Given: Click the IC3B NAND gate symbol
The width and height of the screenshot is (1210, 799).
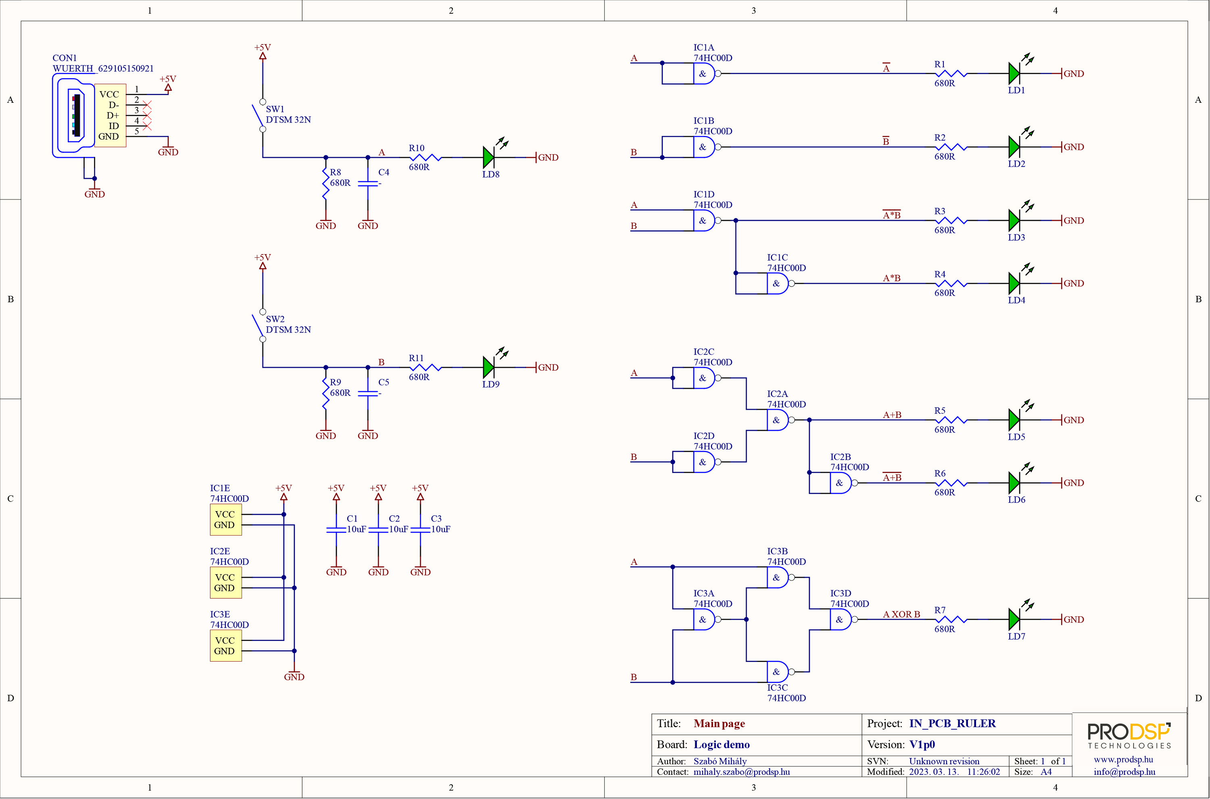Looking at the screenshot, I should point(780,577).
